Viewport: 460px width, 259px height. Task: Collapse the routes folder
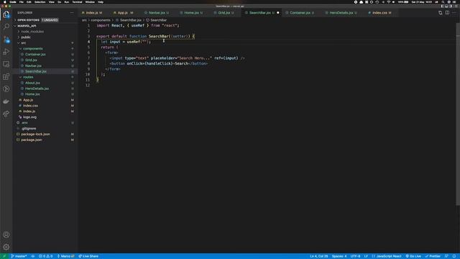point(45,77)
